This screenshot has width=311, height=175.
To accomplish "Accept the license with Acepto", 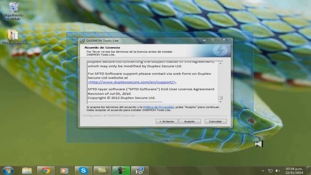I will click(190, 121).
